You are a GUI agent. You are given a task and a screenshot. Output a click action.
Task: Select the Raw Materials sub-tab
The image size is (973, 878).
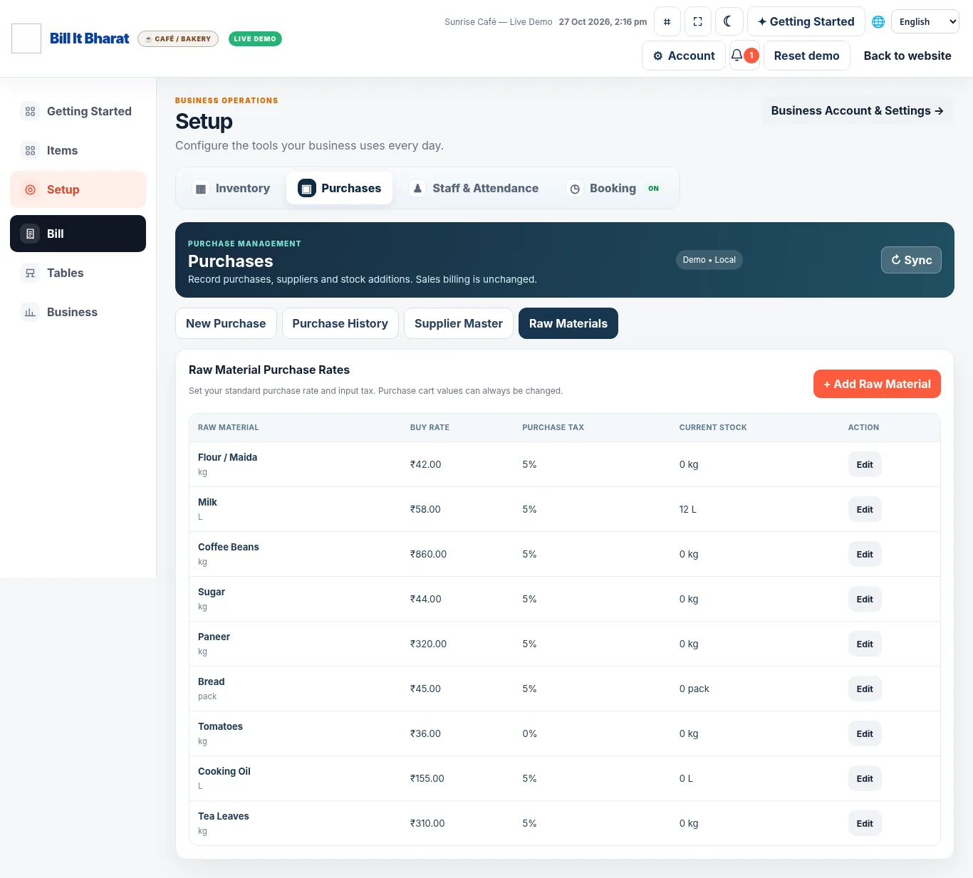568,323
